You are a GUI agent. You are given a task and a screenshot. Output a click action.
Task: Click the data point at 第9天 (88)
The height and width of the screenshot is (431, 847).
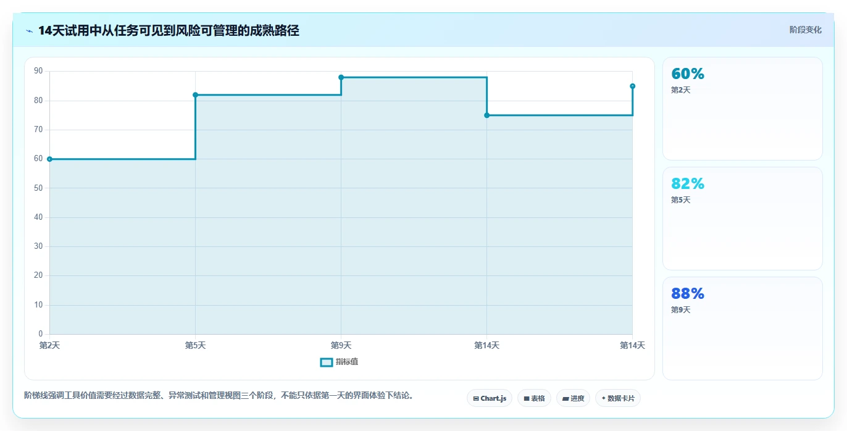click(341, 77)
